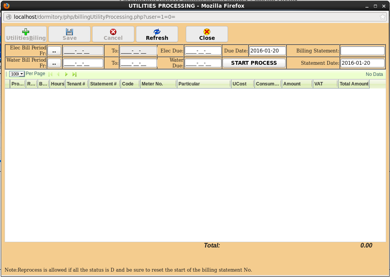Open Water Bill Period lookup button
The height and width of the screenshot is (277, 390).
pyautogui.click(x=54, y=63)
